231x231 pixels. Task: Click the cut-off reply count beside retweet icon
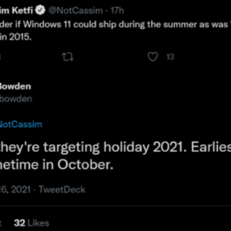1,57
